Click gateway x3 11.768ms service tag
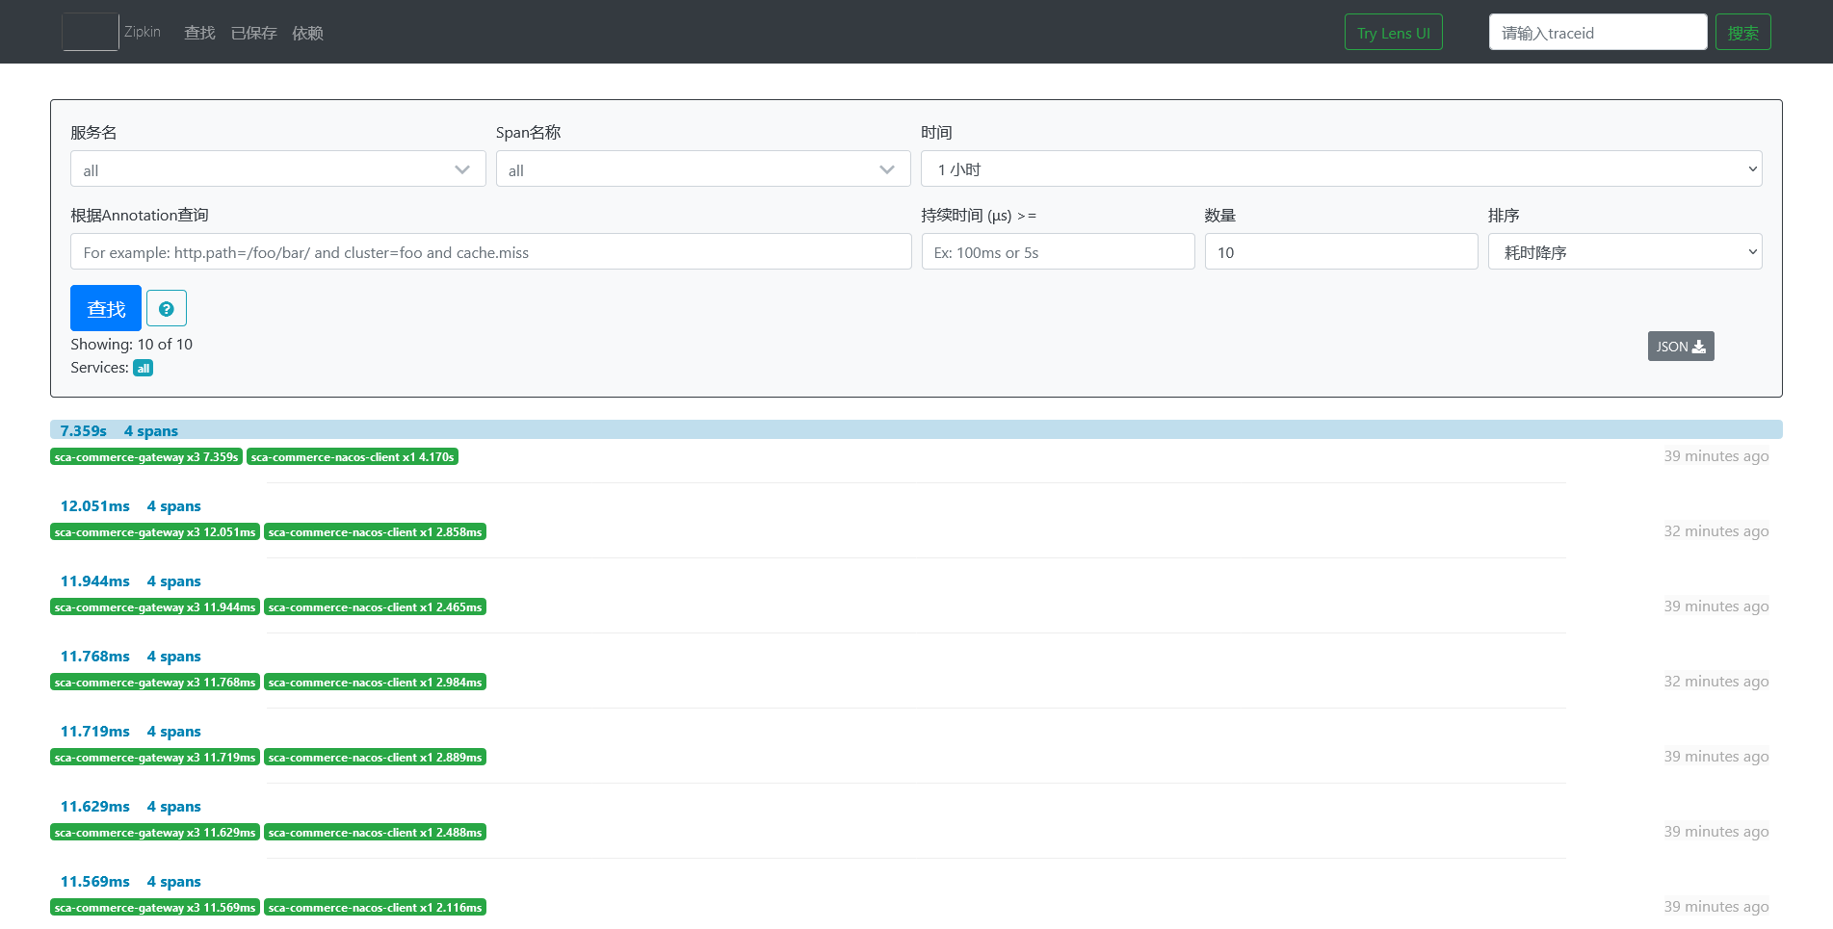Screen dimensions: 1833x929 [x=155, y=682]
